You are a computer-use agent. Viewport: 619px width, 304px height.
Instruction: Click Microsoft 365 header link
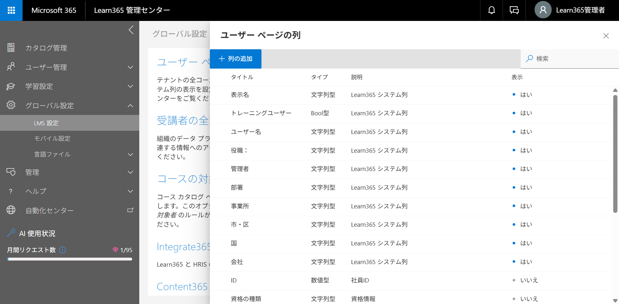click(x=54, y=10)
